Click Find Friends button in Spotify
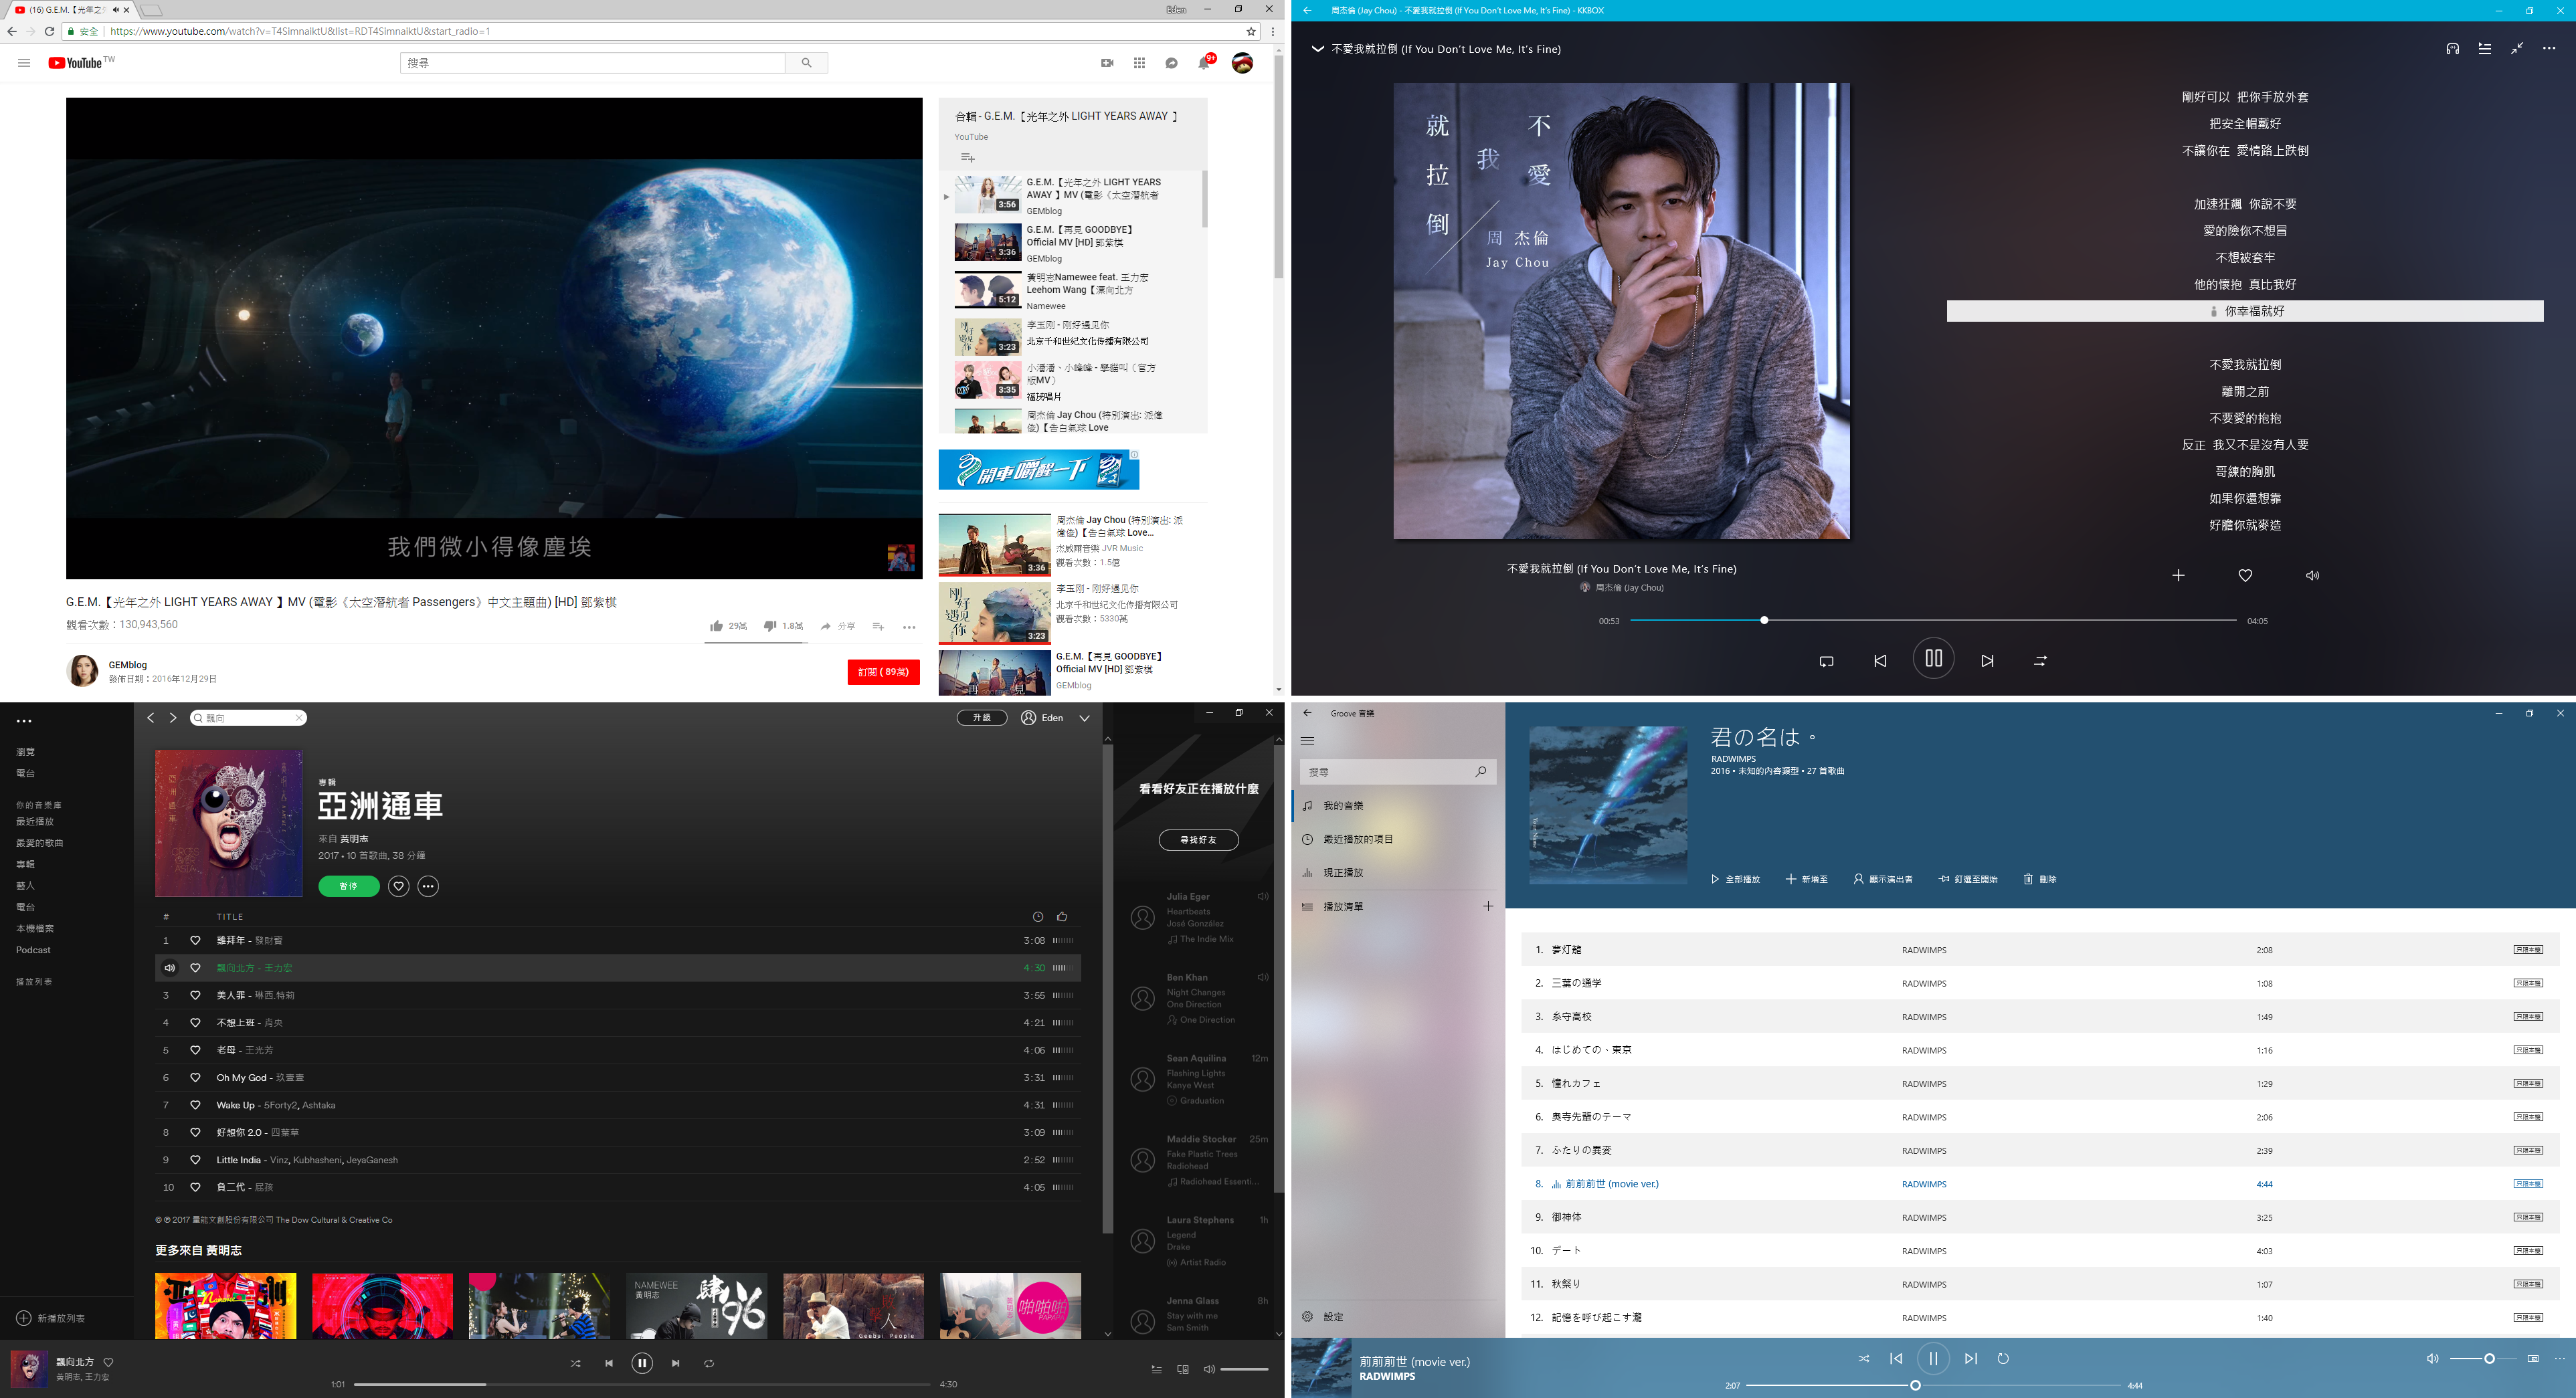The image size is (2576, 1398). coord(1198,840)
